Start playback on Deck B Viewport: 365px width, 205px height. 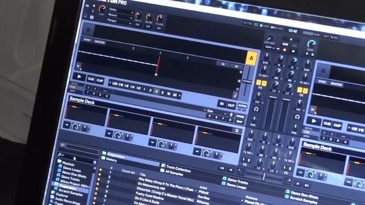pos(314,121)
